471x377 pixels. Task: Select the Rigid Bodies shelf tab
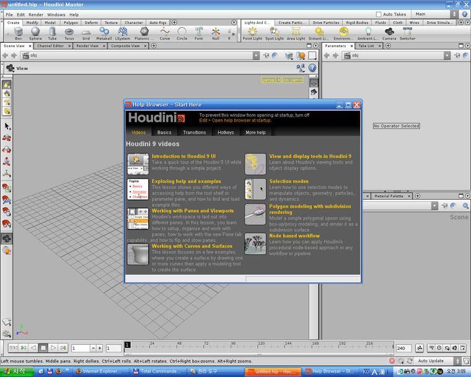[357, 22]
